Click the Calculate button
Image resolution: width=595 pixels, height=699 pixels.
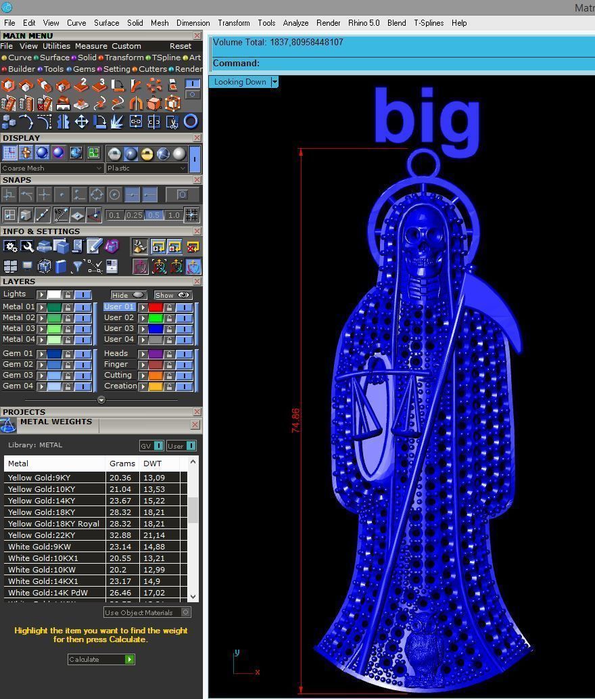click(101, 659)
